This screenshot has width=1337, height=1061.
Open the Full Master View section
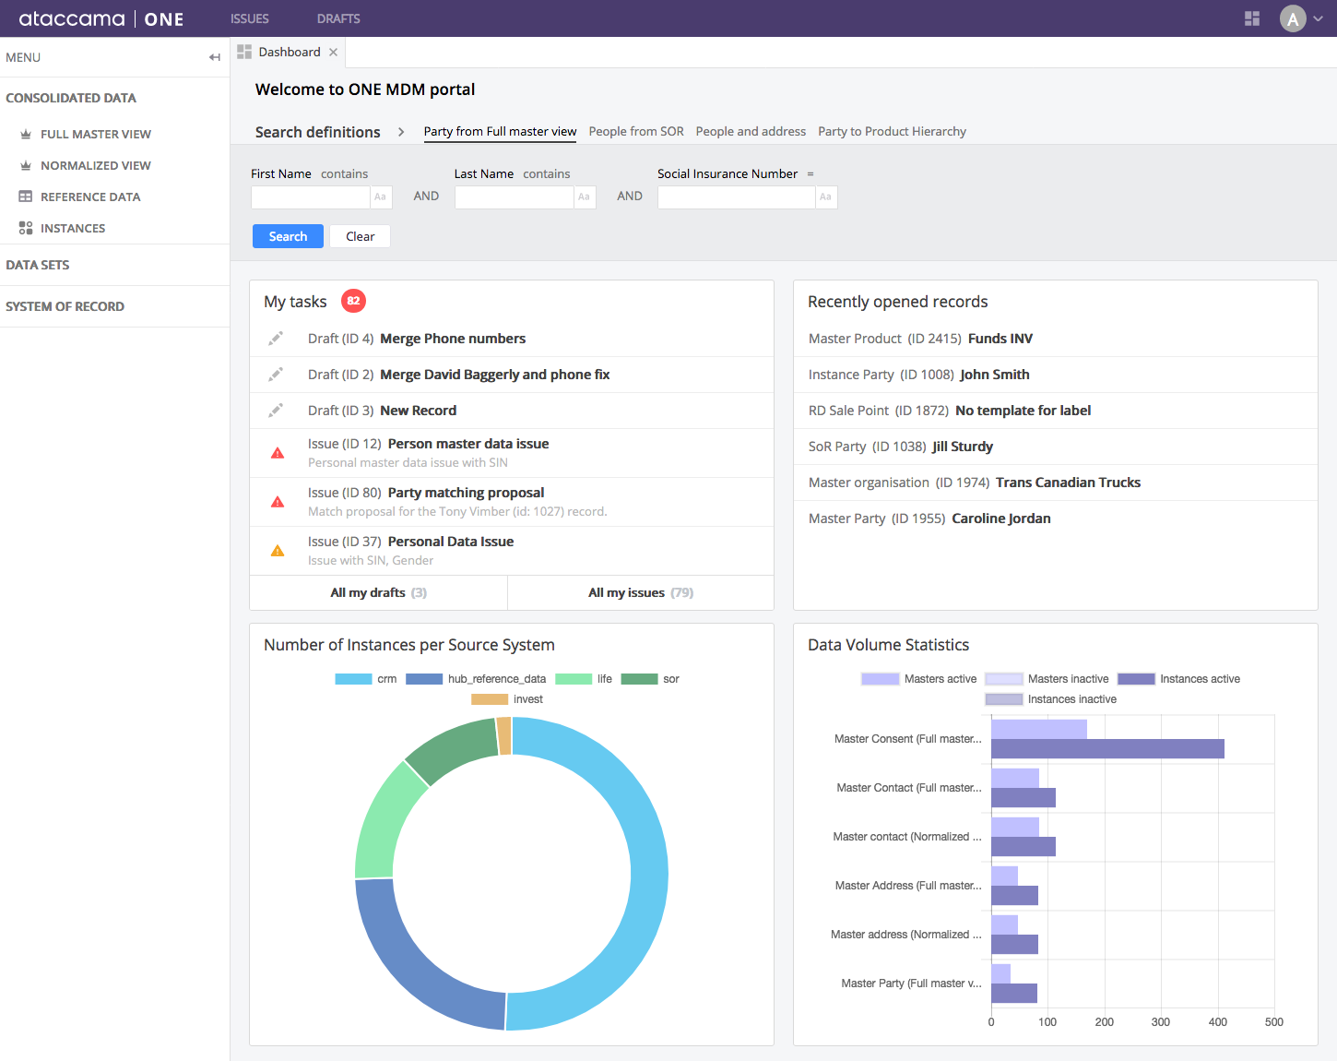(x=96, y=134)
